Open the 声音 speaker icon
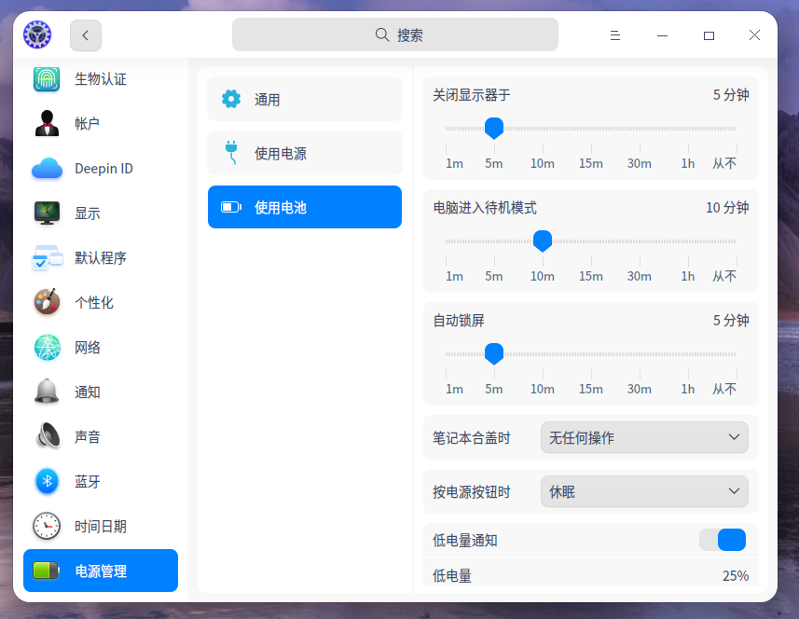This screenshot has height=619, width=799. [x=48, y=436]
